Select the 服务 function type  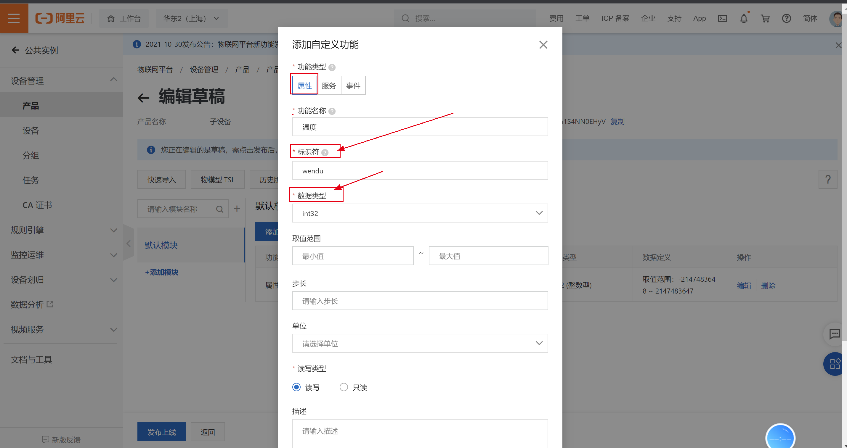329,86
